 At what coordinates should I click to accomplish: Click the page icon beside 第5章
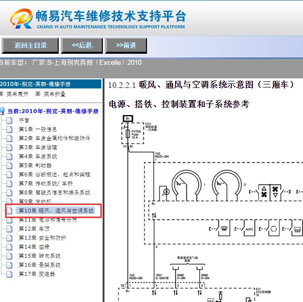click(9, 165)
